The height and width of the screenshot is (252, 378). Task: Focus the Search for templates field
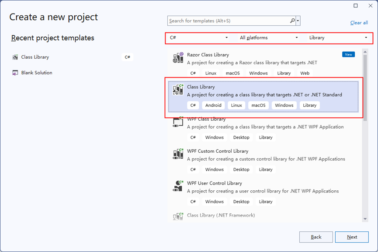[229, 21]
